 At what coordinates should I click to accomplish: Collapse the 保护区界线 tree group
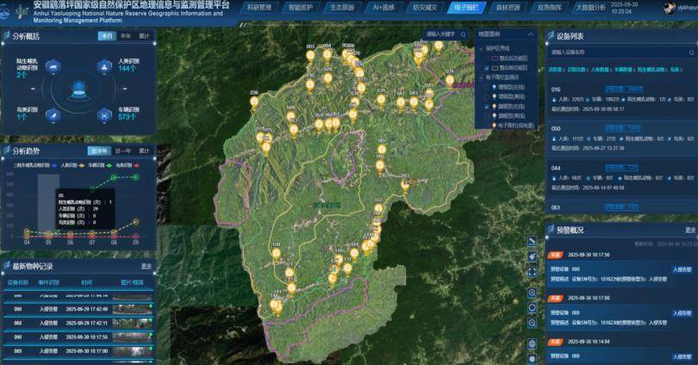[x=479, y=48]
